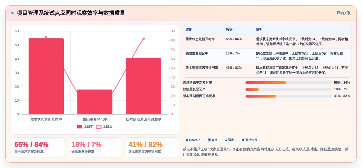
Task: Click the 需求状态更新及时率 progress bar
Action: (289, 83)
